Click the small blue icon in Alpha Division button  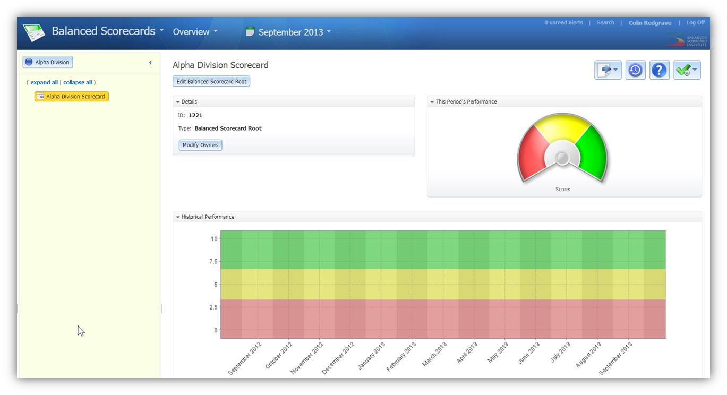[29, 62]
